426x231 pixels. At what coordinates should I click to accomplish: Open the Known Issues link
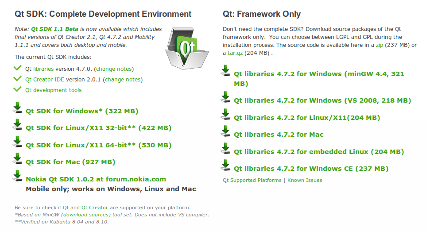[305, 180]
